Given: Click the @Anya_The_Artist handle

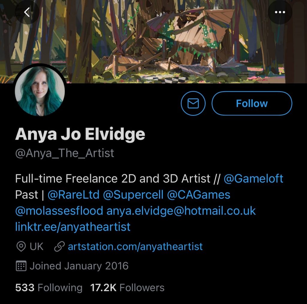Looking at the screenshot, I should point(64,153).
